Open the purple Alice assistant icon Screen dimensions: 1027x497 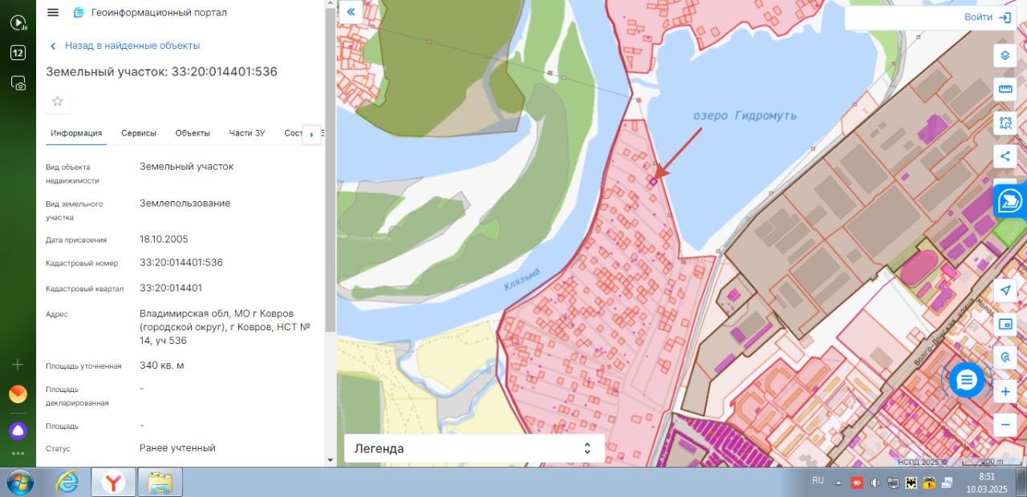click(x=18, y=430)
